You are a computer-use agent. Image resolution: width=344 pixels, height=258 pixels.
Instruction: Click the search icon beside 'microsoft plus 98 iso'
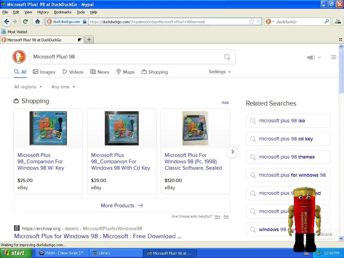click(253, 121)
